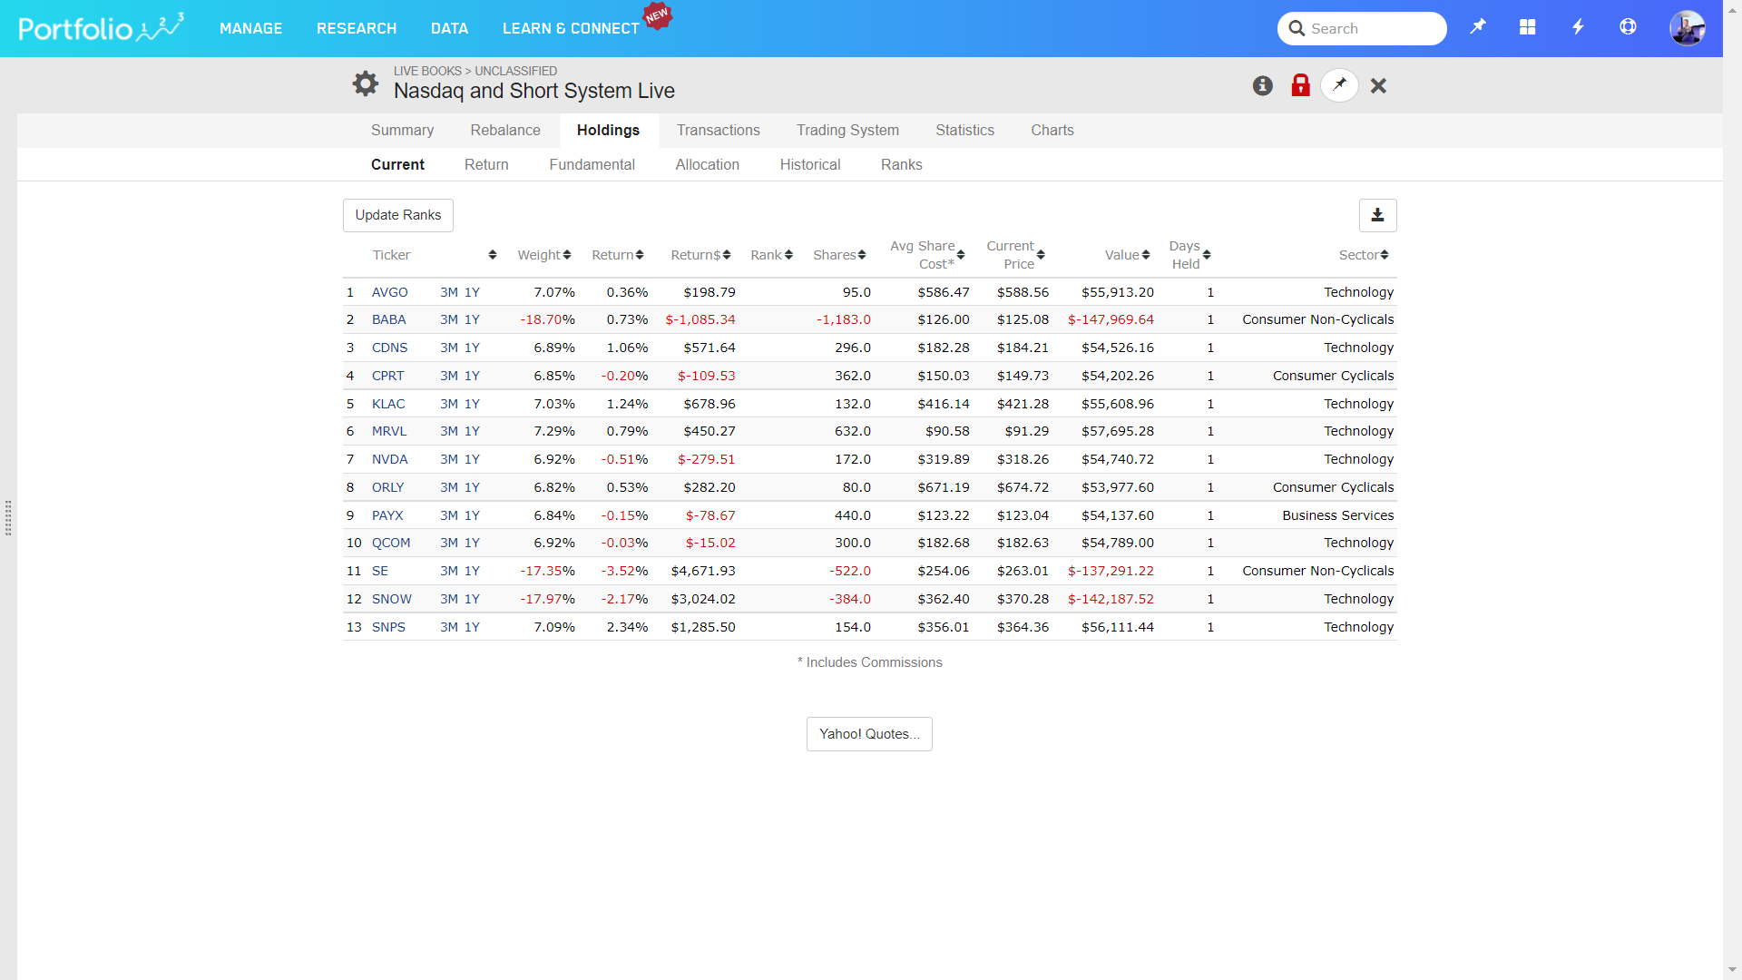This screenshot has height=980, width=1742.
Task: Click the pushpin icon in top bar
Action: pyautogui.click(x=1478, y=27)
